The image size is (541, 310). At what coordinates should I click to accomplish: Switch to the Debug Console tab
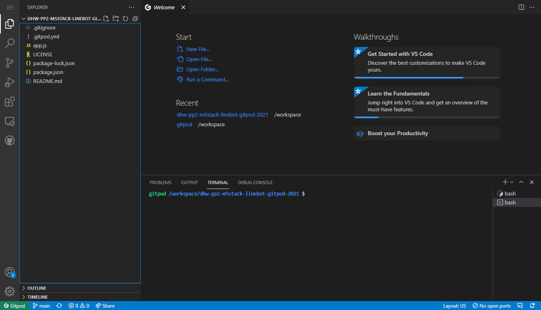coord(255,183)
